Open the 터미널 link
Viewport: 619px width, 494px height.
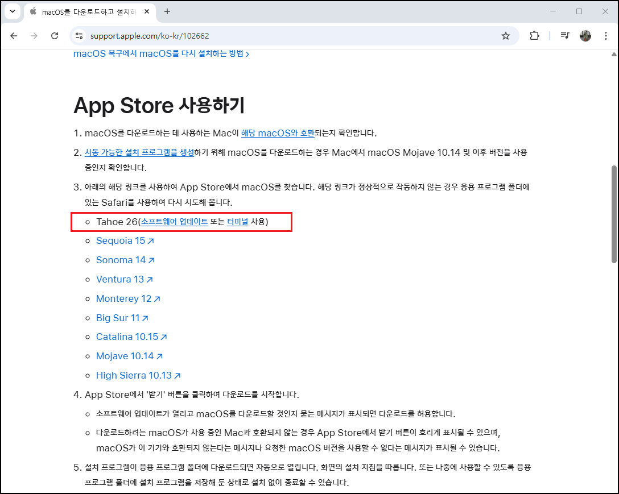(238, 222)
